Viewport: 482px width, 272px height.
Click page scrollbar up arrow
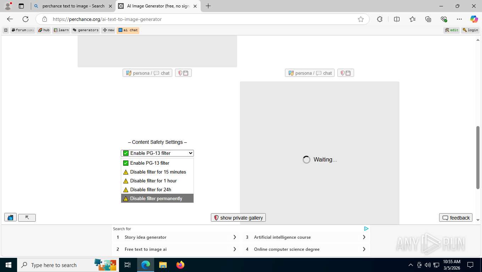pyautogui.click(x=478, y=40)
